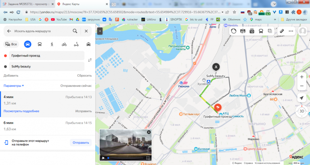Toggle moving transport bus layer
Image resolution: width=310 pixels, height=165 pixels.
(261, 31)
